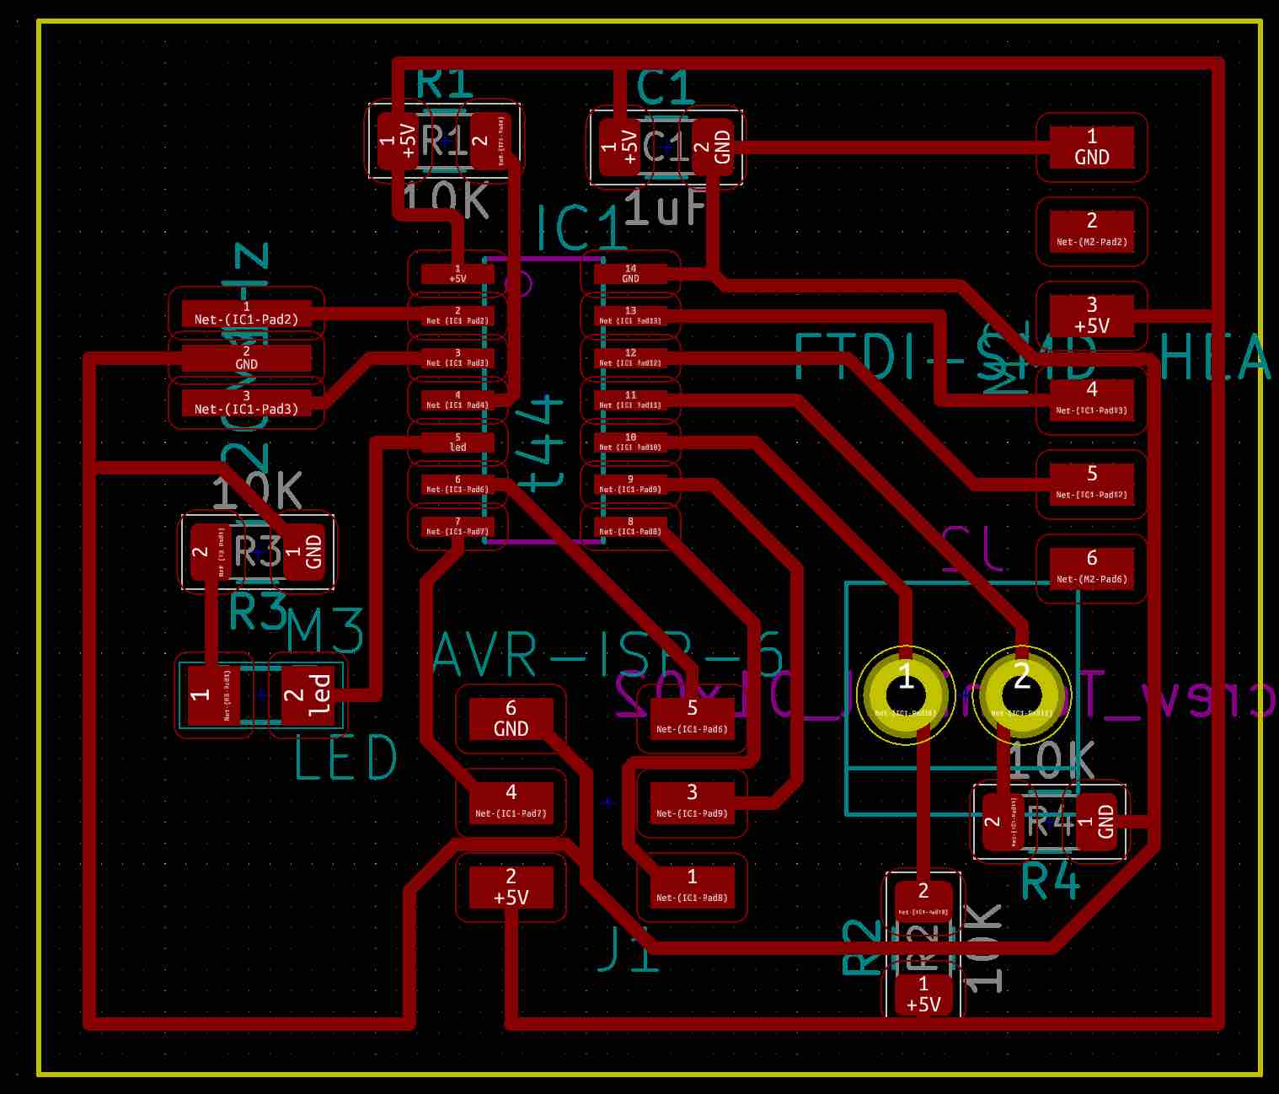Select LED M3 pad 1
The width and height of the screenshot is (1279, 1094).
click(x=213, y=694)
